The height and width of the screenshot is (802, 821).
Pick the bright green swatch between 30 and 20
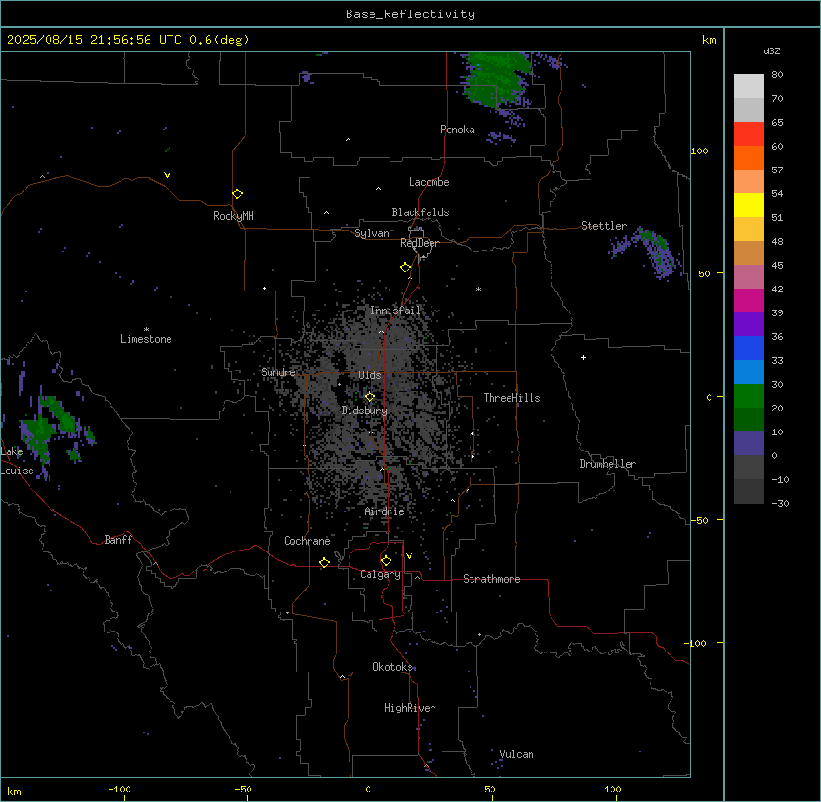tap(749, 396)
